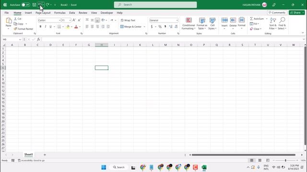Click Copy in Clipboard group
Screen dimensions: 307x172
pyautogui.click(x=19, y=24)
